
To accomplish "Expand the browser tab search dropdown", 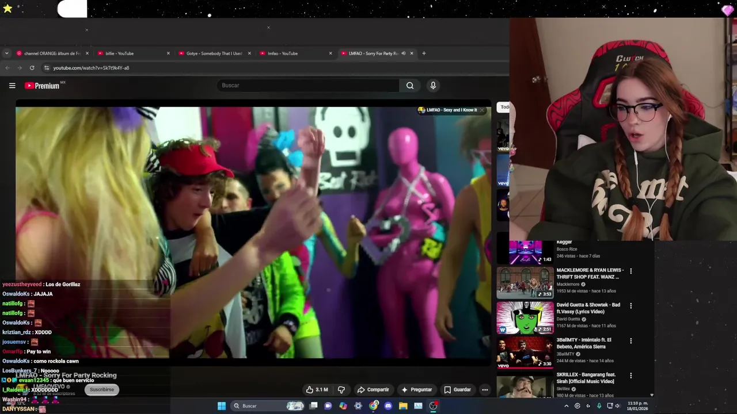I will tap(6, 53).
